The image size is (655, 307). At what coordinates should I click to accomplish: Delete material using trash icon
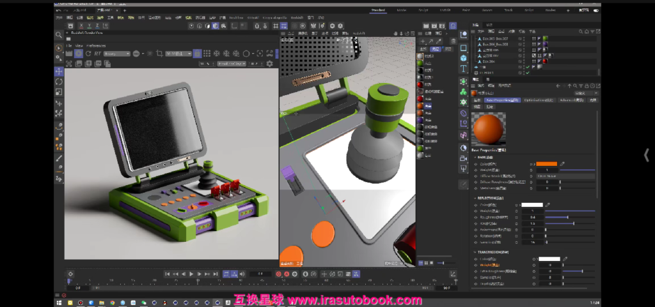(x=454, y=41)
